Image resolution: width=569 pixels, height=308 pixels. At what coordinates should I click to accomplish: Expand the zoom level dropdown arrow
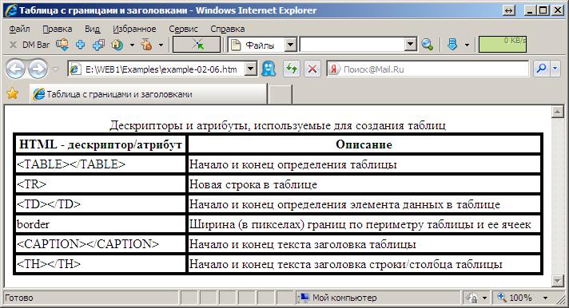pos(545,298)
